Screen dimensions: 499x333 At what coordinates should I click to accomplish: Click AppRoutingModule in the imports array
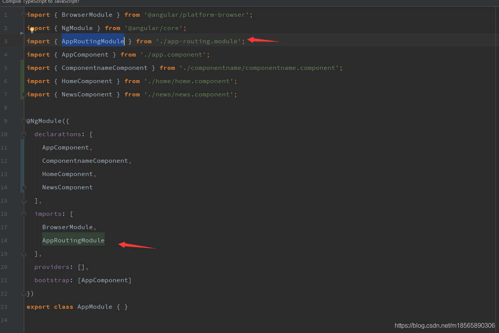tap(73, 240)
